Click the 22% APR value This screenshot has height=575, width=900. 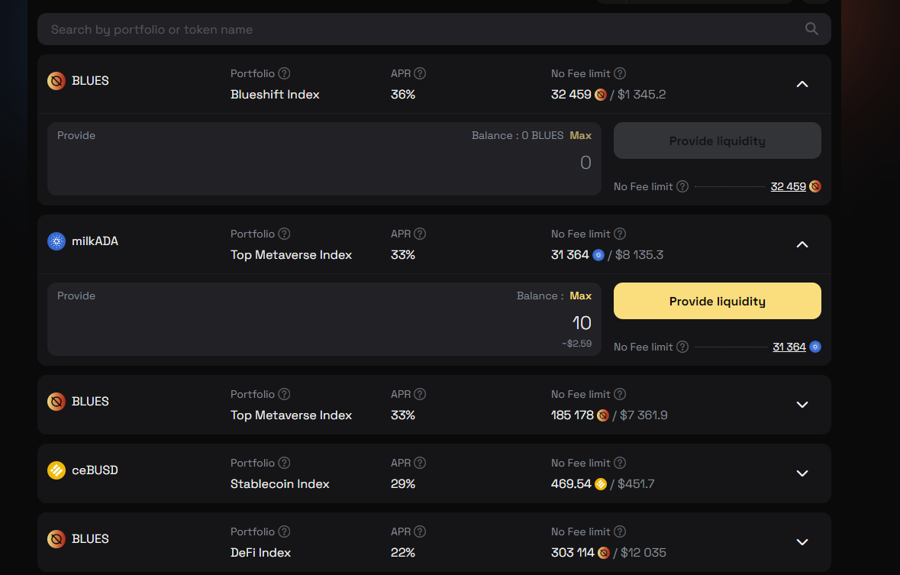click(403, 553)
